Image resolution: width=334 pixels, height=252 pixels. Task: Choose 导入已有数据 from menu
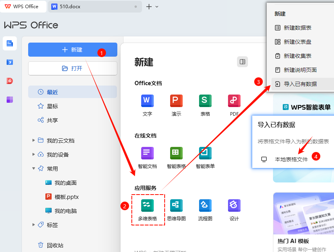tap(302, 84)
